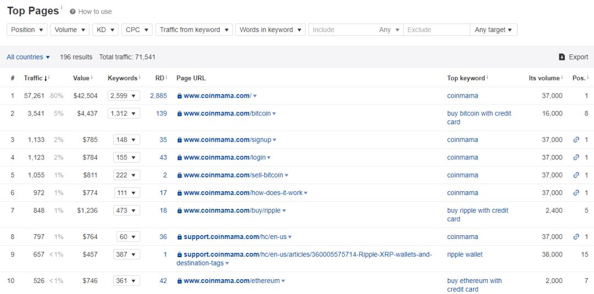Sort by the Value column header
Screen dimensions: 594x294
82,78
